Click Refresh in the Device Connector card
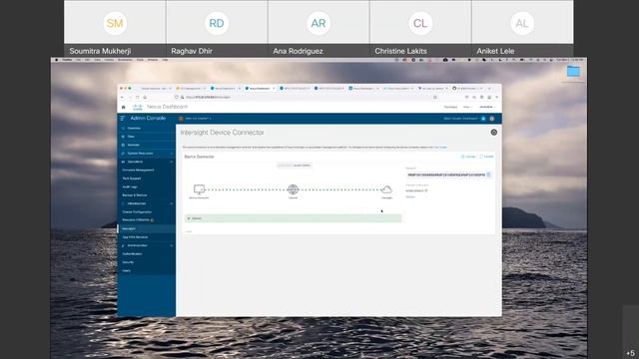This screenshot has height=359, width=639. 486,157
